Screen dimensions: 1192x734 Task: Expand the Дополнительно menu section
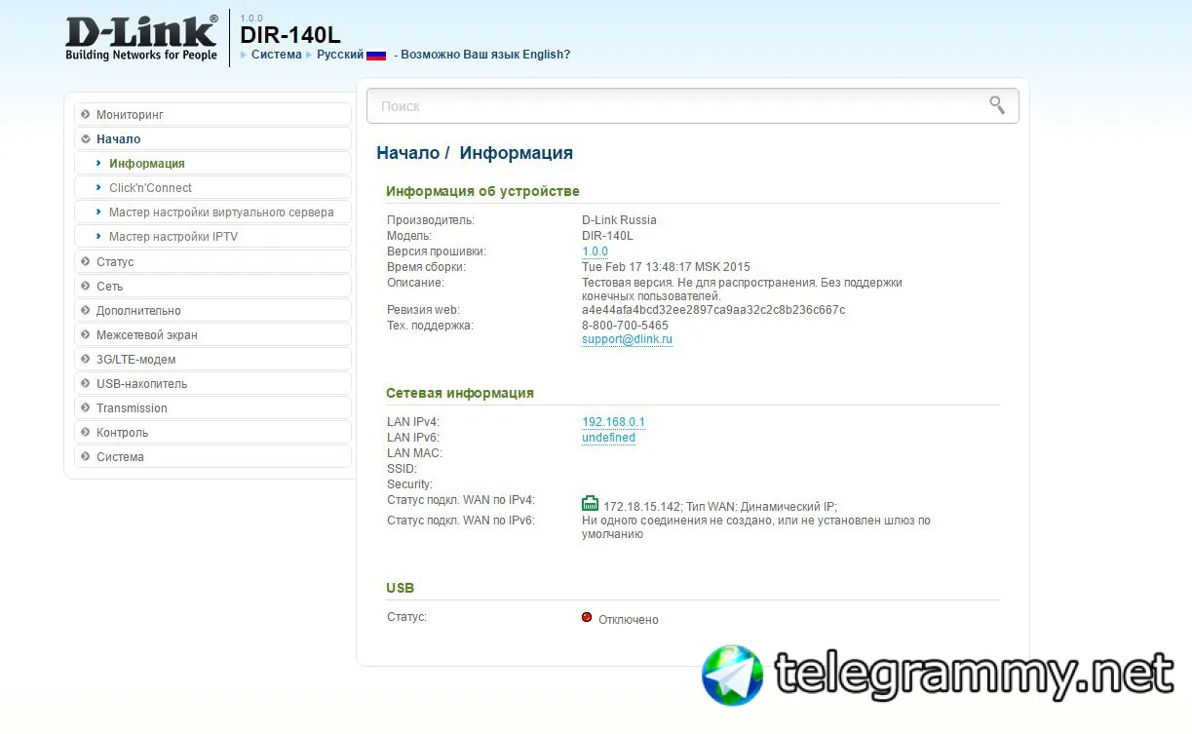[212, 311]
